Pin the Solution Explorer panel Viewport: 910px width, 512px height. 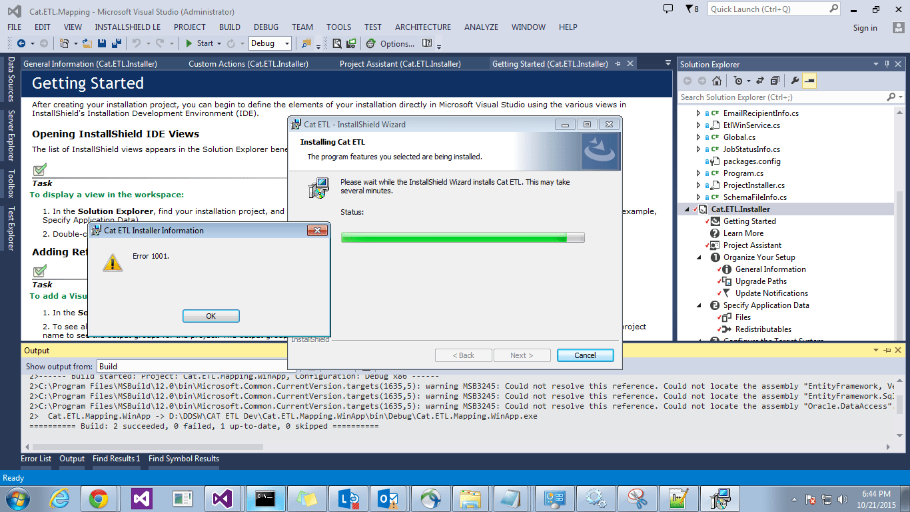887,64
